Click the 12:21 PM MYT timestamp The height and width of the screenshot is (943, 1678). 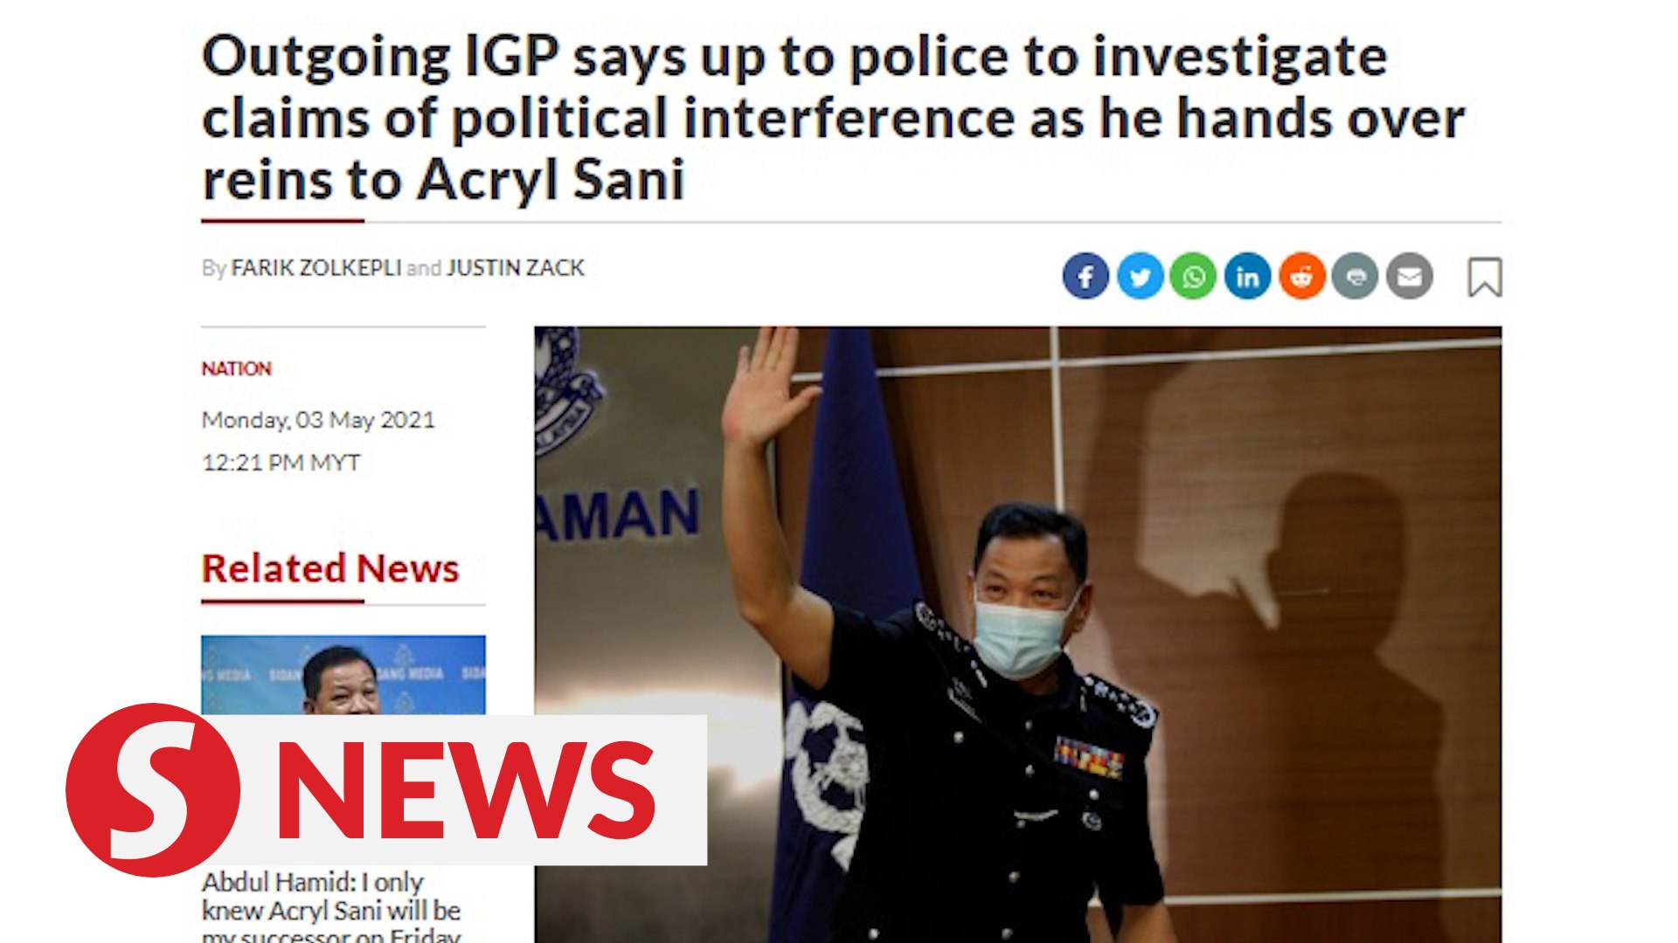281,463
